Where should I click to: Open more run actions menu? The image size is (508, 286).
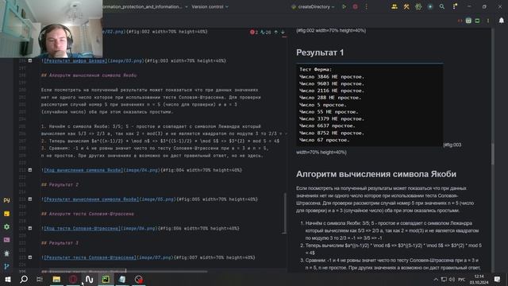(x=367, y=6)
